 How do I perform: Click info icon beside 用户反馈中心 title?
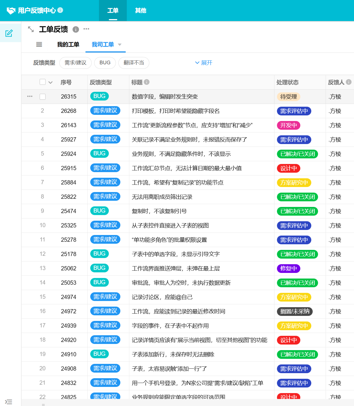point(60,10)
